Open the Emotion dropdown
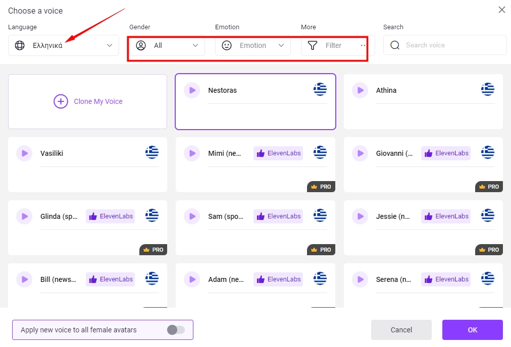The width and height of the screenshot is (511, 347). coord(252,45)
